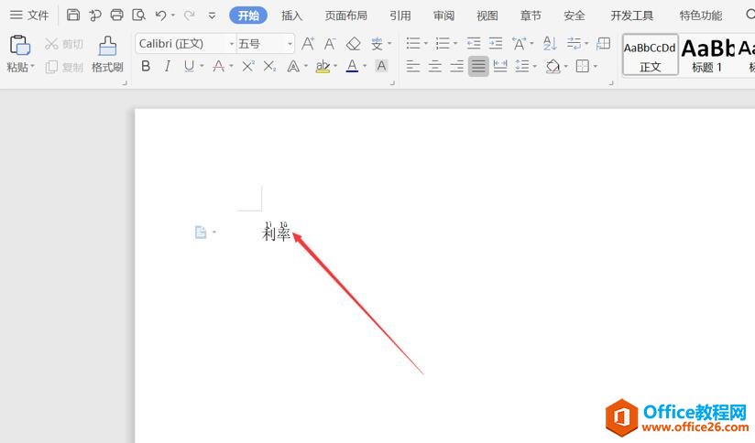Image resolution: width=755 pixels, height=443 pixels.
Task: Select the Format Painter (格式刷) tool
Action: 107,54
